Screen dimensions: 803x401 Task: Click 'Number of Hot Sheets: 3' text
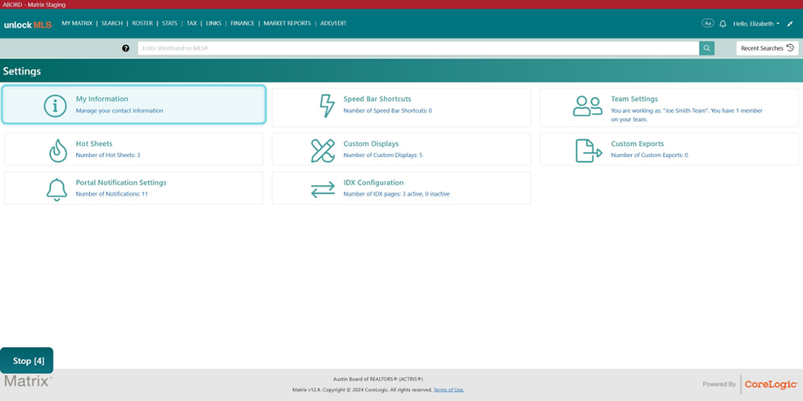point(108,155)
